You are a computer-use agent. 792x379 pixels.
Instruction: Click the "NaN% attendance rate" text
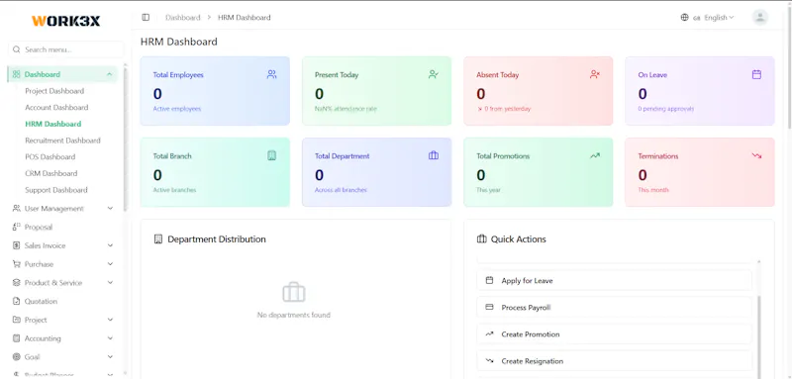pos(346,109)
